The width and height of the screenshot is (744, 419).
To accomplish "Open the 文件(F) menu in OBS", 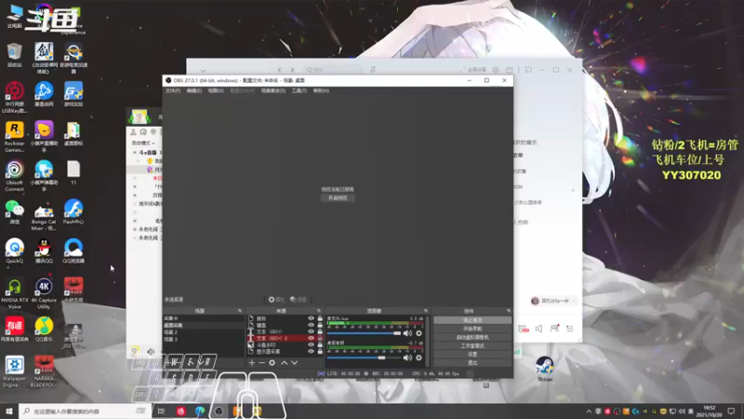I will pos(173,90).
